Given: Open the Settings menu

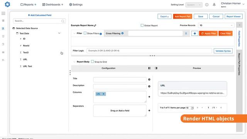Looking at the screenshot, I should tap(76, 5).
